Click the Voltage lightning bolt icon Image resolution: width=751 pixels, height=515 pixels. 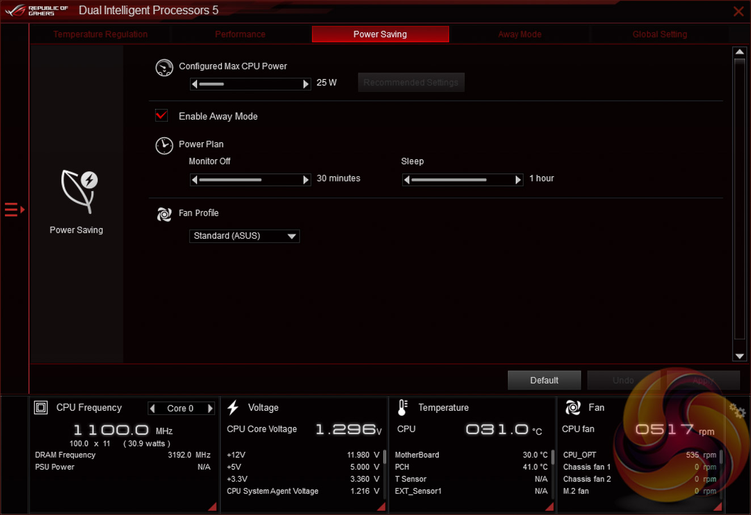(x=233, y=407)
